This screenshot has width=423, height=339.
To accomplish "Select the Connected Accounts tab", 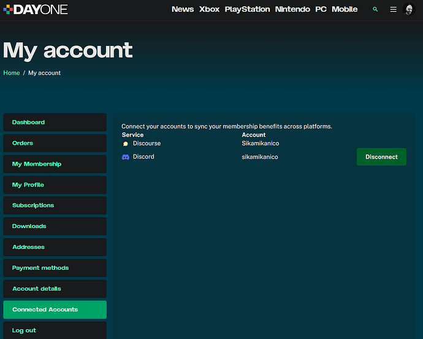I will [x=55, y=310].
